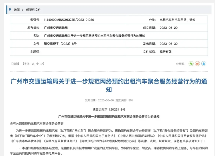Click the 分享到 label
Image resolution: width=215 pixels, height=156 pixels.
[181, 64]
